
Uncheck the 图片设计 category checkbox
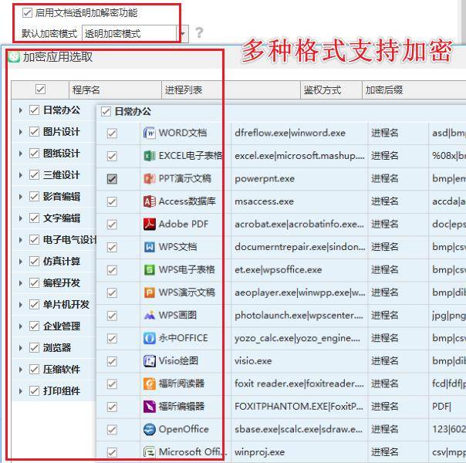pyautogui.click(x=34, y=132)
